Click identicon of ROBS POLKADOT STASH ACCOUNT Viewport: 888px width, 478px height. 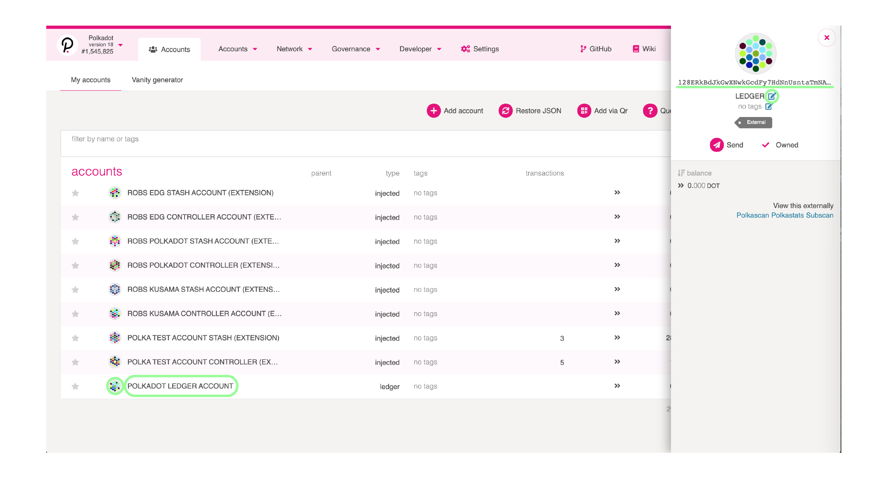tap(115, 241)
